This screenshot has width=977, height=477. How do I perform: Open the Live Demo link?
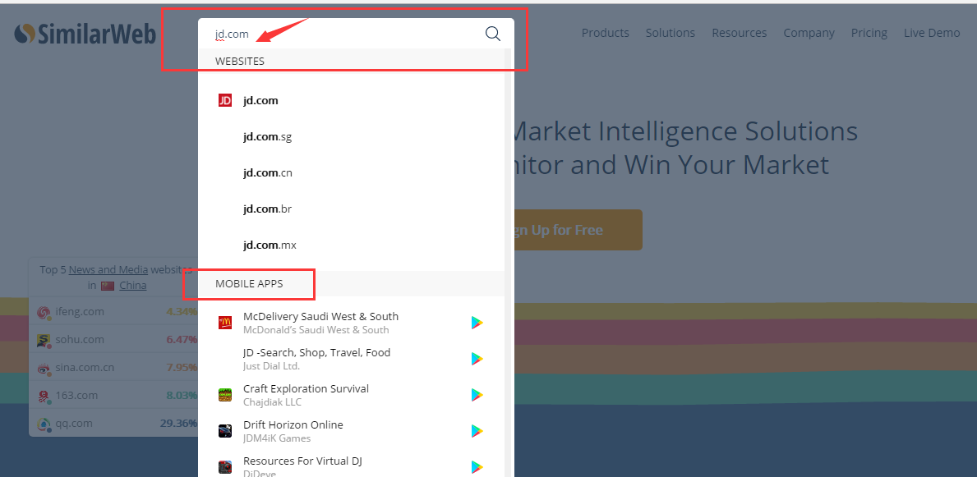[932, 33]
